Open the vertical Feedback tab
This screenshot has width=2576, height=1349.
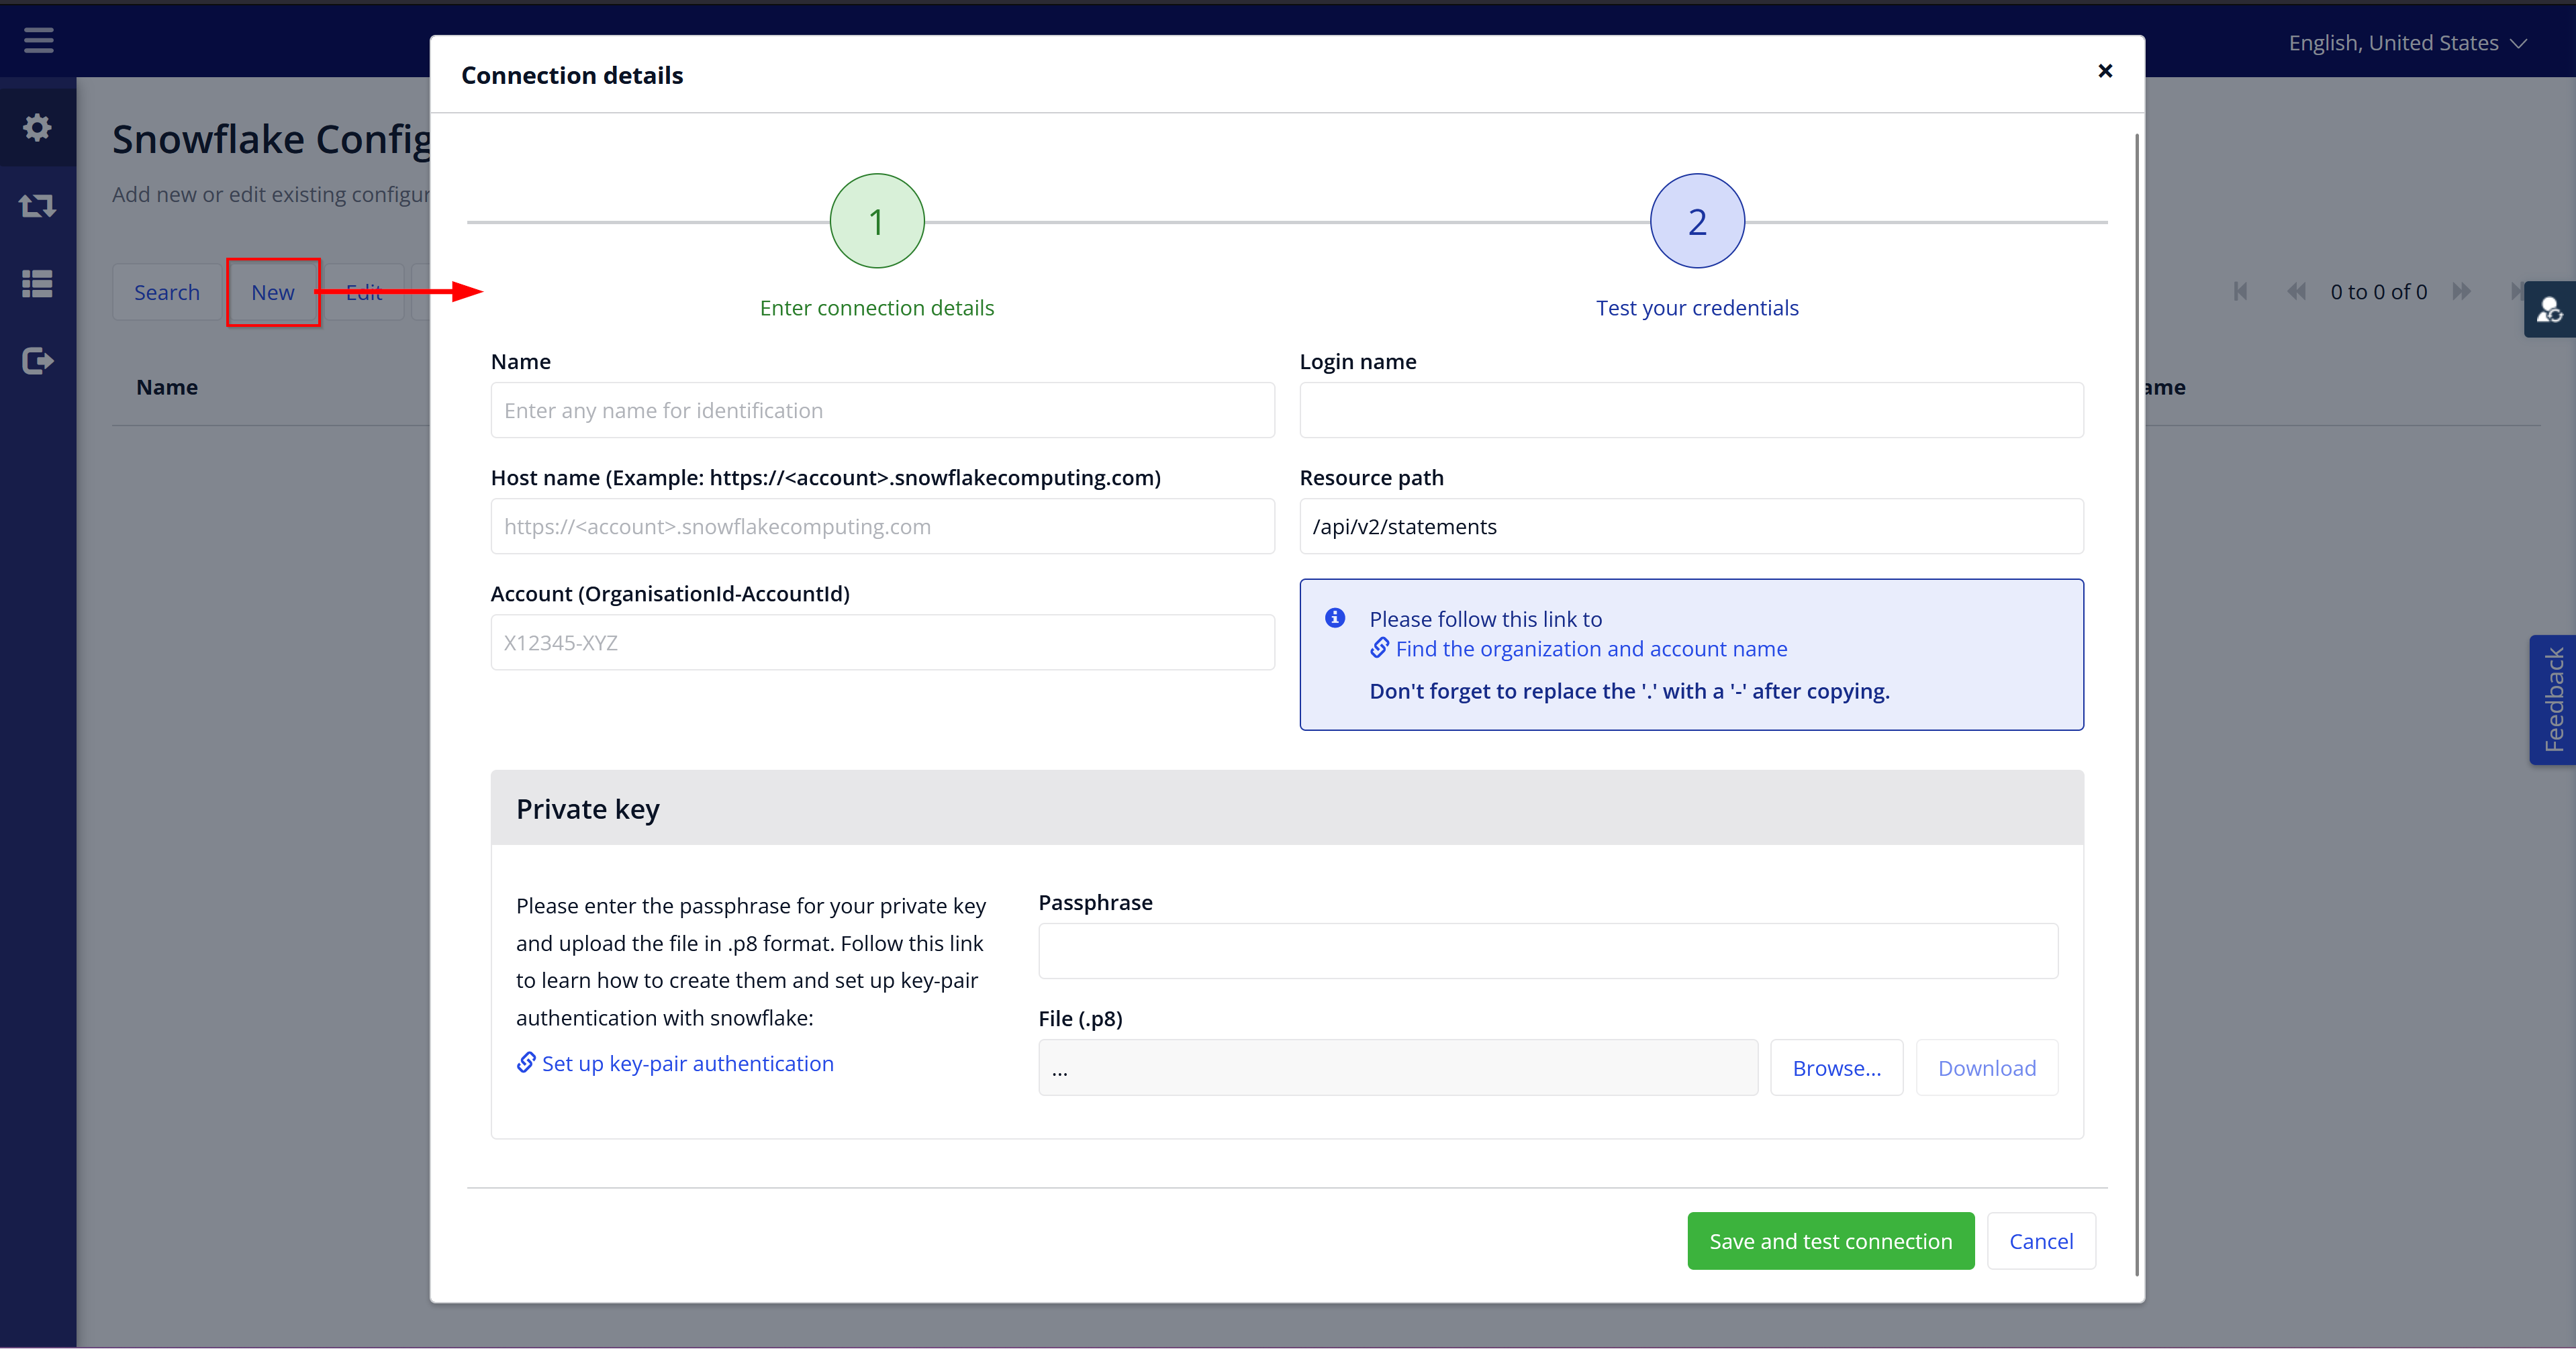(x=2553, y=700)
